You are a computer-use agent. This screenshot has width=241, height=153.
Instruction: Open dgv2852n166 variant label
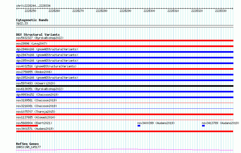coord(47,78)
